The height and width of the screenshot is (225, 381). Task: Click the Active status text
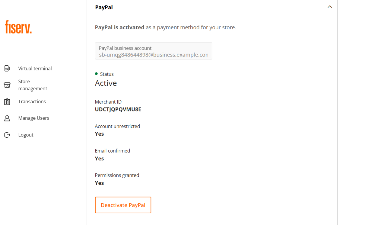tap(106, 83)
